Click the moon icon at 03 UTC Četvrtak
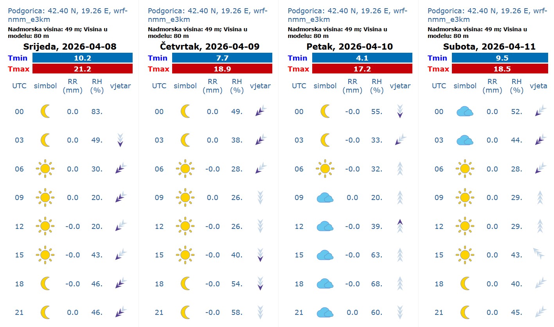The width and height of the screenshot is (554, 327). [x=185, y=140]
